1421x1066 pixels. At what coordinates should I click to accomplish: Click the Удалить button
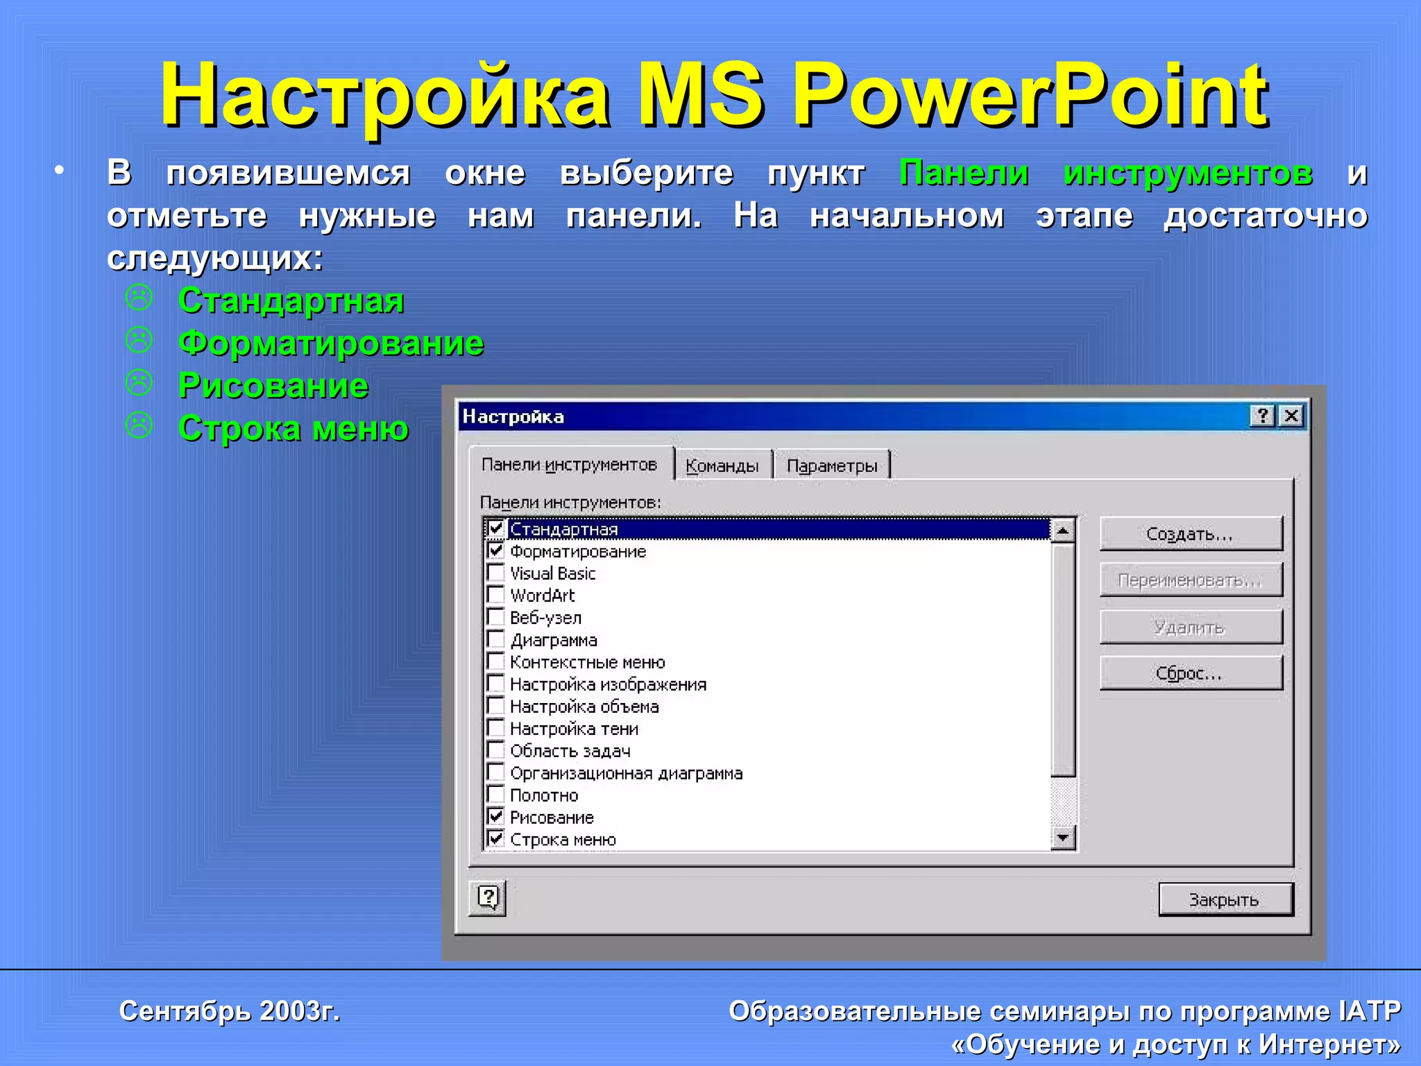pos(1191,627)
